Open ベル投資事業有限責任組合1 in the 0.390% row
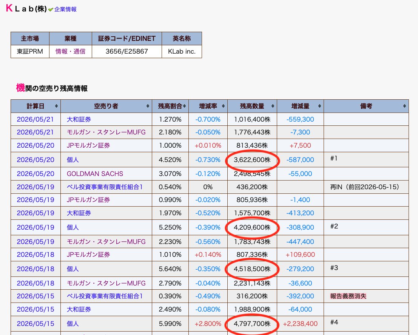Screen dimensions: 418x335 pyautogui.click(x=105, y=296)
